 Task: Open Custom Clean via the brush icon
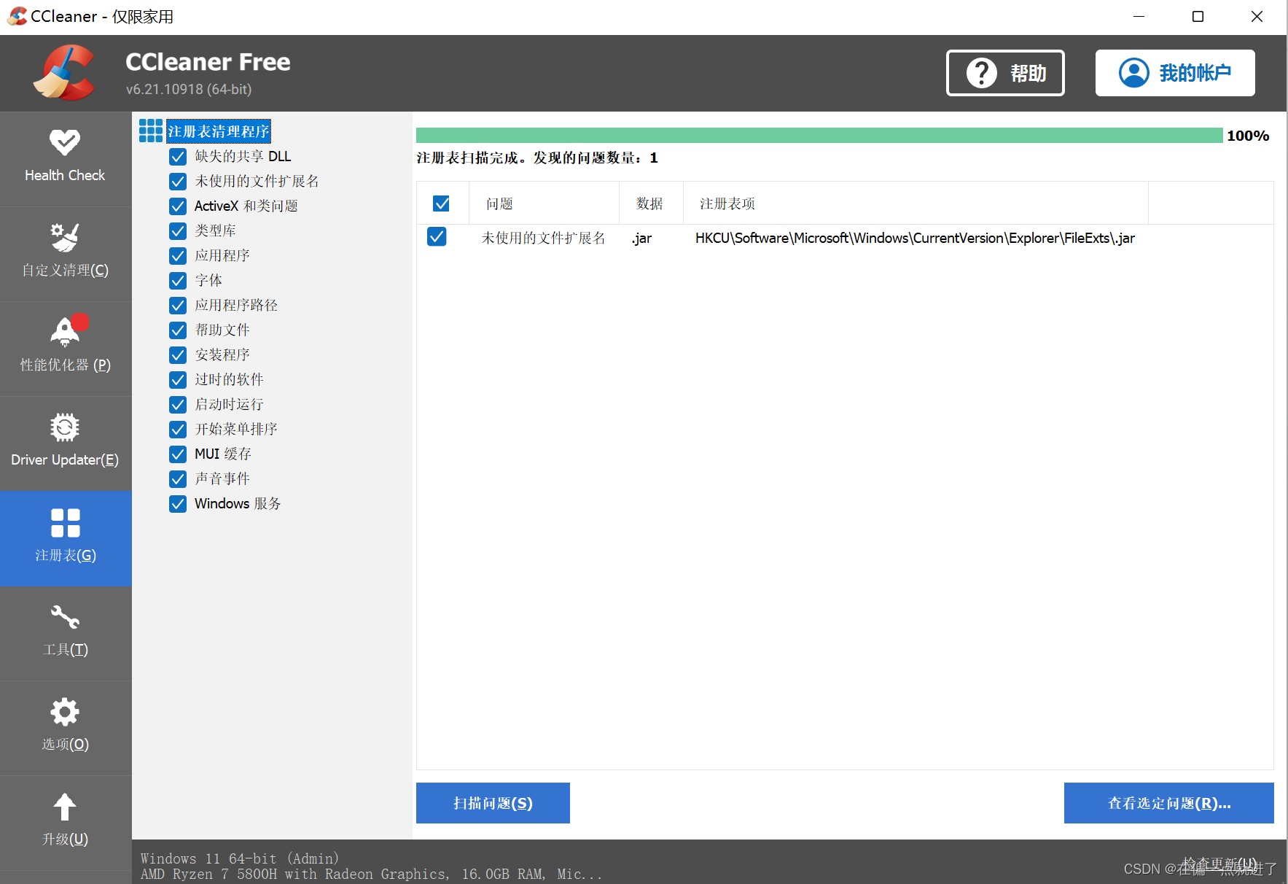coord(65,238)
